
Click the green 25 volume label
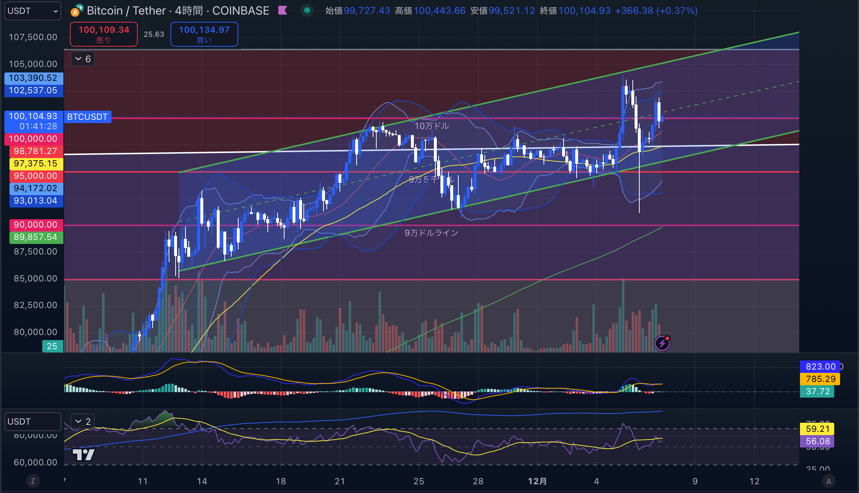[52, 346]
